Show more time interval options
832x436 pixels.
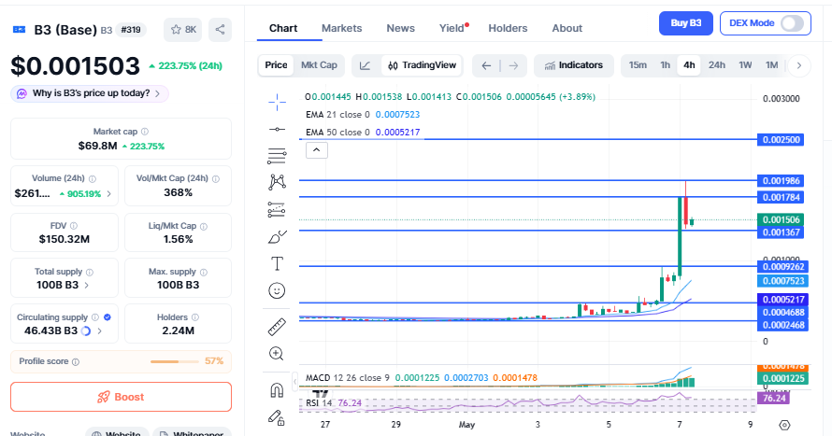pos(799,65)
